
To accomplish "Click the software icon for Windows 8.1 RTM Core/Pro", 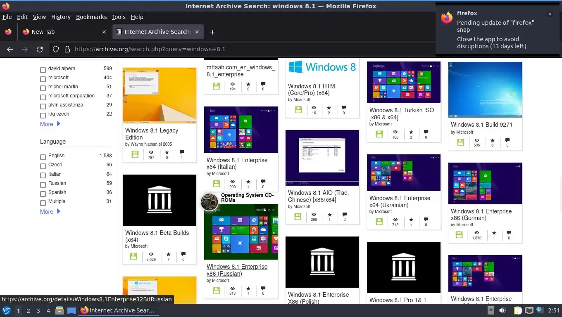I will (298, 110).
